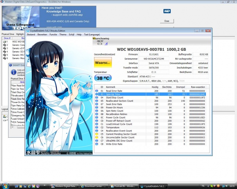
Task: Click the yellow Waarsc.. health status button
Action: [x=103, y=62]
